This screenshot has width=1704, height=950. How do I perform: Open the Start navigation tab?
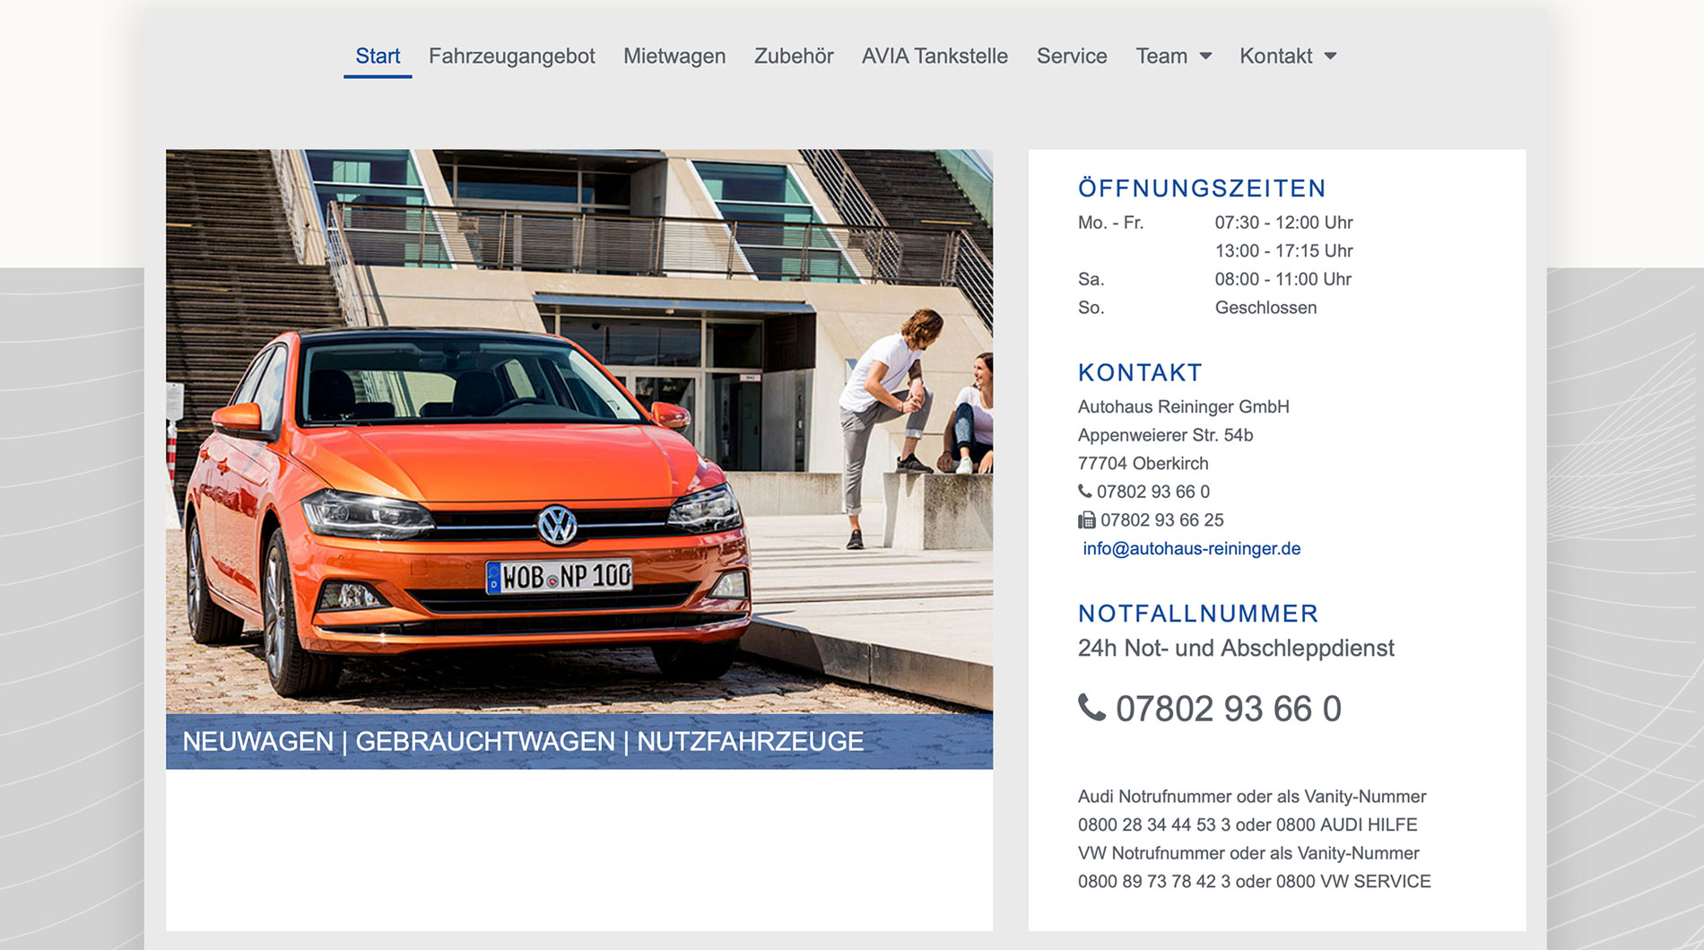coord(378,56)
